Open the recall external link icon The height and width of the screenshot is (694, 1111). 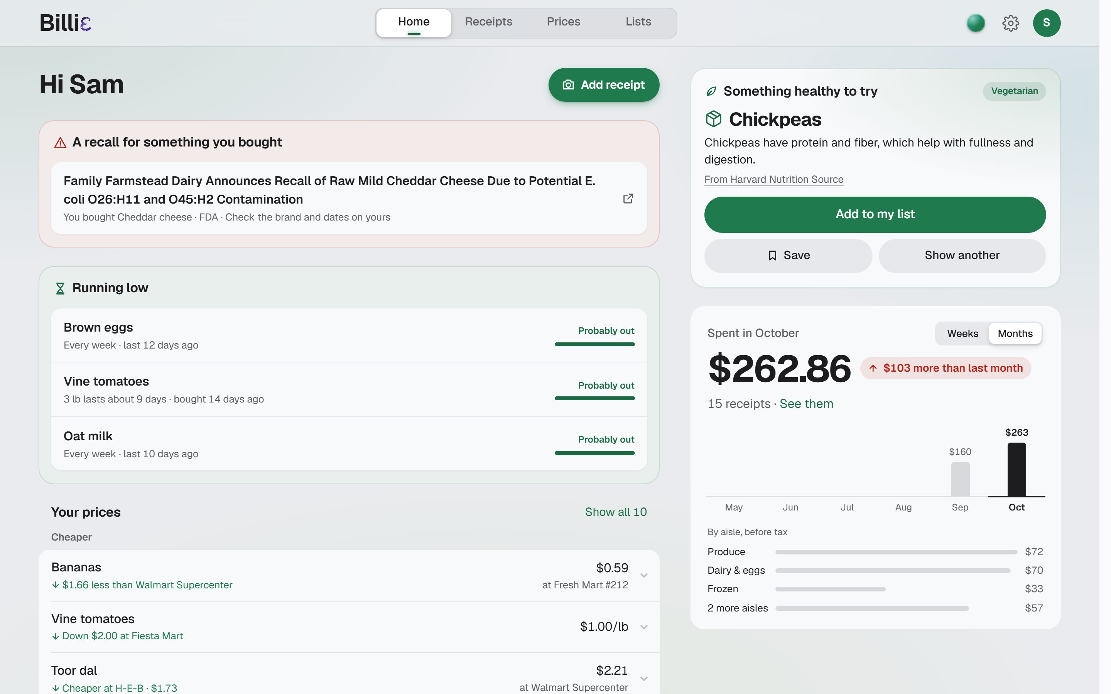point(628,198)
